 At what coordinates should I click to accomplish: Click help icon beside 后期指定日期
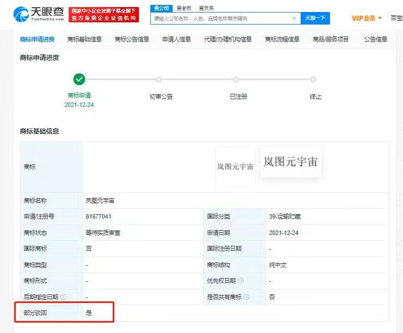click(63, 297)
